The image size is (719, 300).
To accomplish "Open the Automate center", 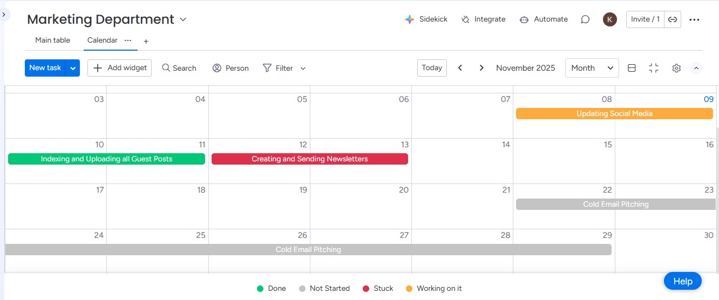I will [x=544, y=19].
